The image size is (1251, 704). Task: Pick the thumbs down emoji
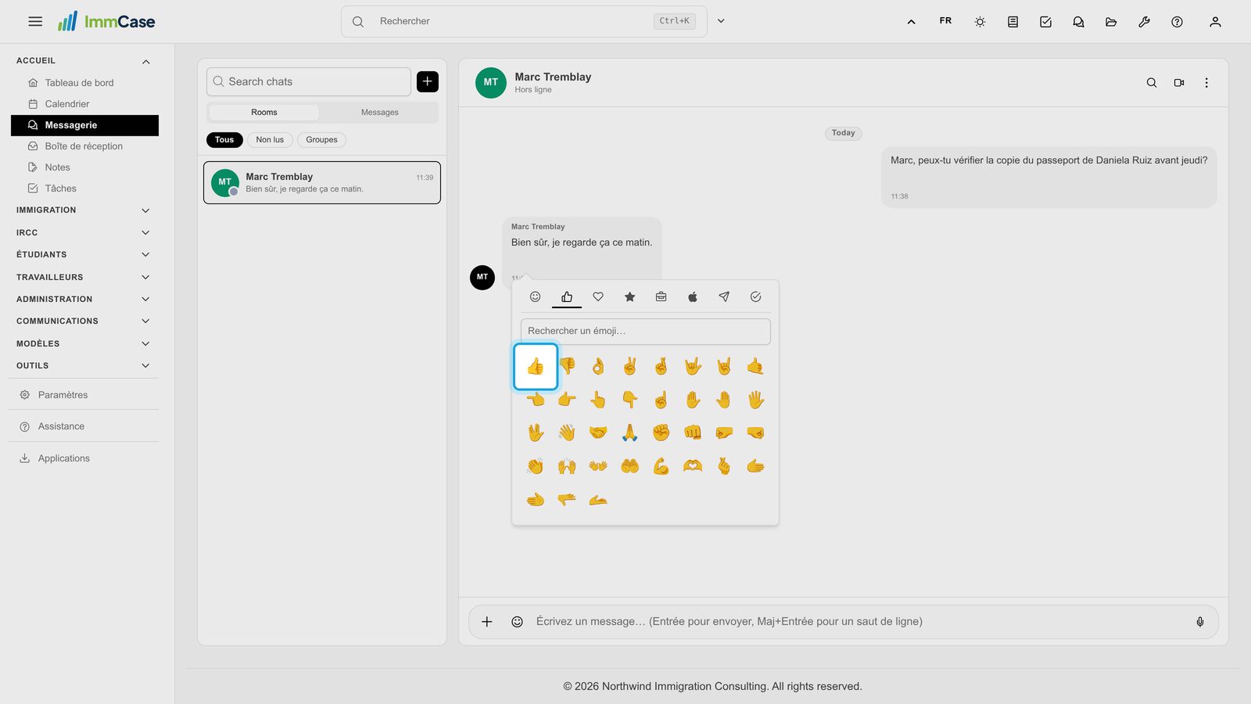coord(568,366)
